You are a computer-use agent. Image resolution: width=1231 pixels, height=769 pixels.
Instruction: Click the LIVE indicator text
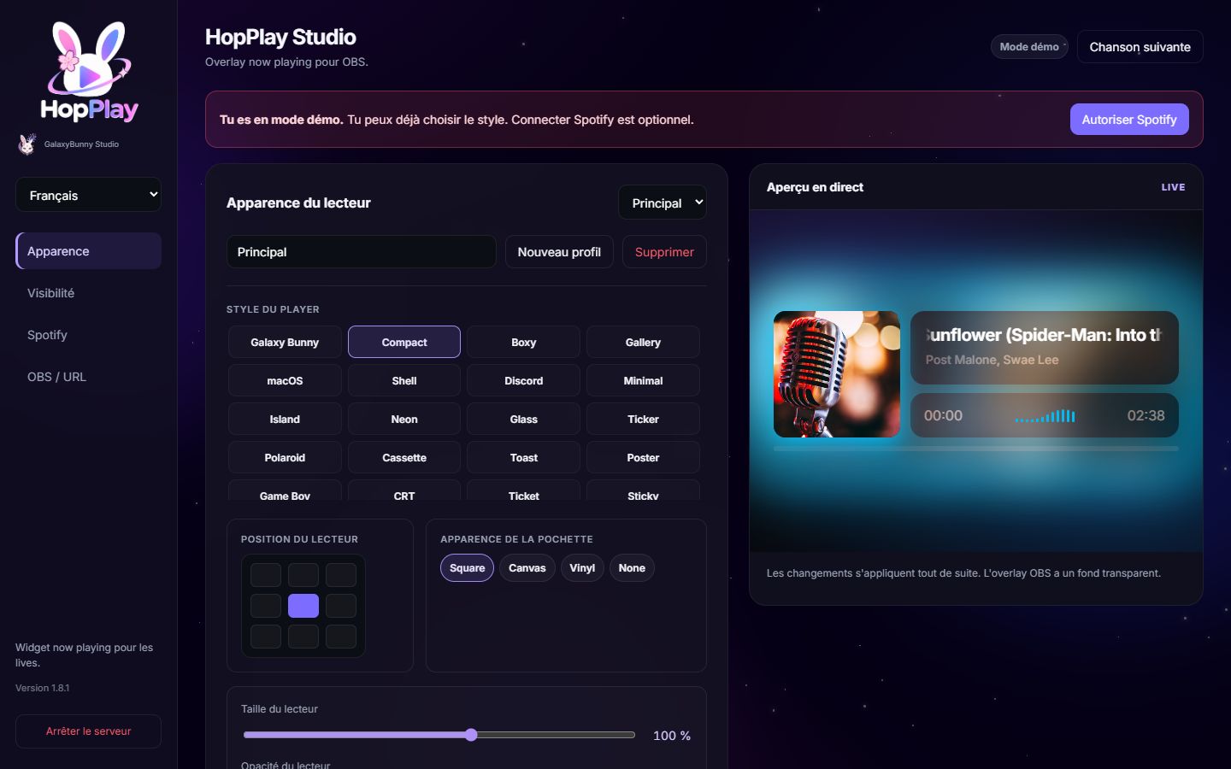click(x=1173, y=187)
